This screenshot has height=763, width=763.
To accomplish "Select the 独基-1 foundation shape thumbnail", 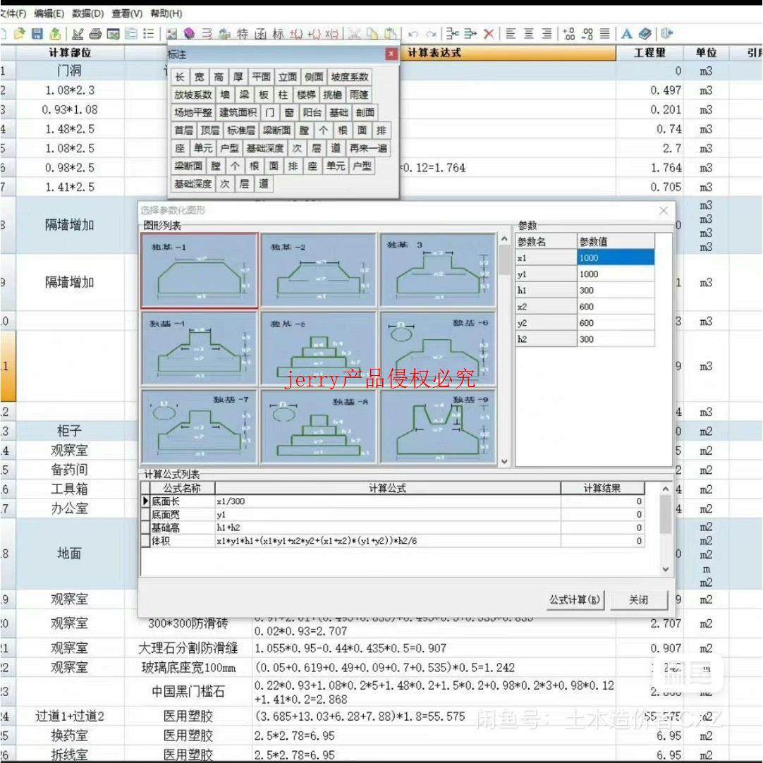I will (200, 271).
